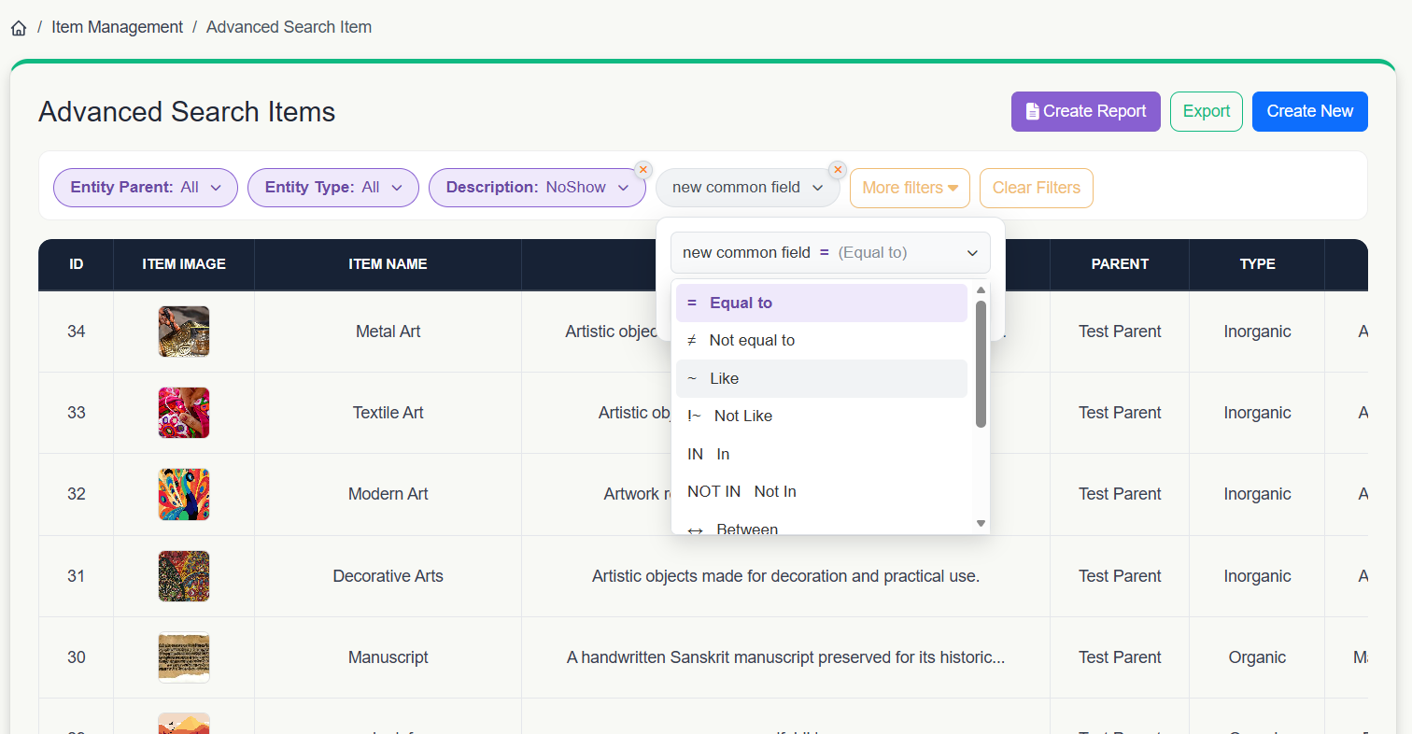Choose the Like operator option
Screen dimensions: 1412x734
pos(822,378)
